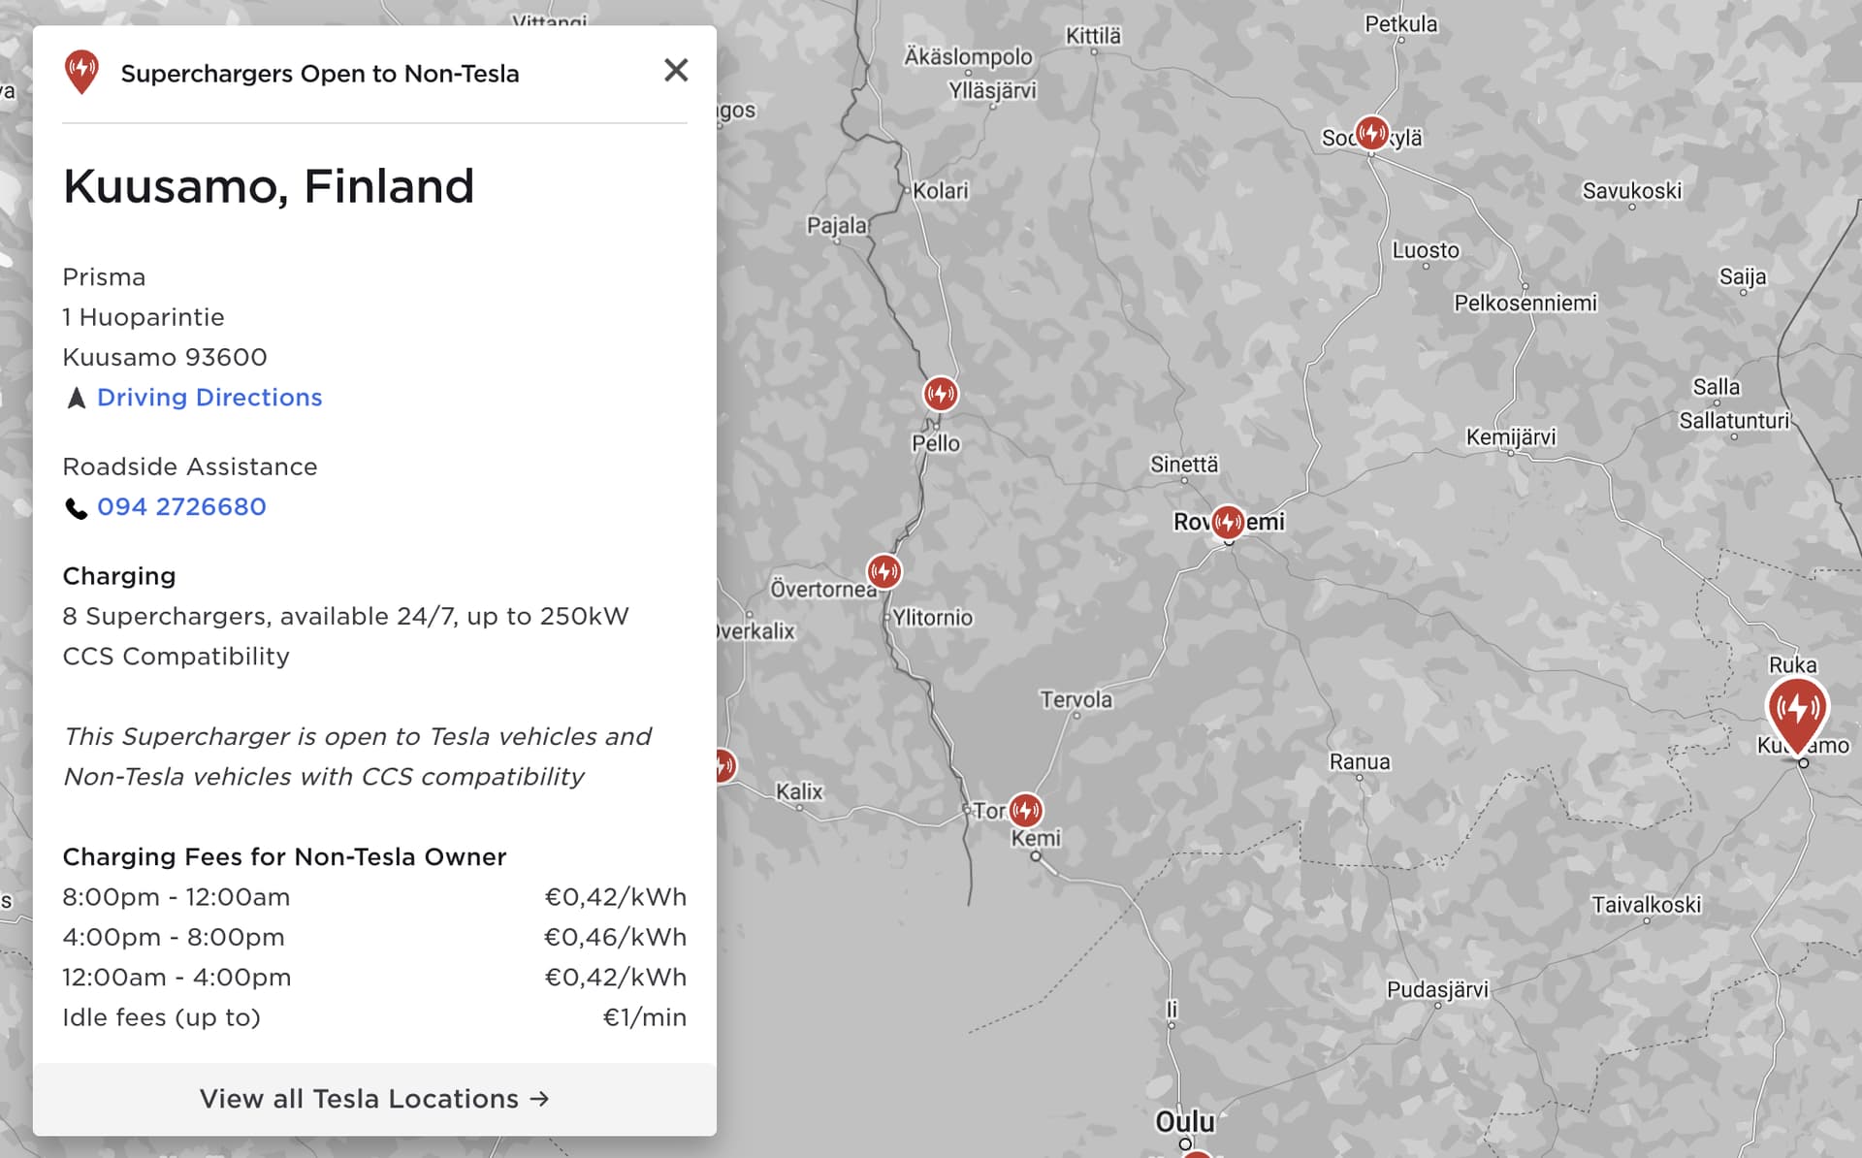Click the Saija label on map
The image size is (1862, 1158).
pyautogui.click(x=1743, y=277)
